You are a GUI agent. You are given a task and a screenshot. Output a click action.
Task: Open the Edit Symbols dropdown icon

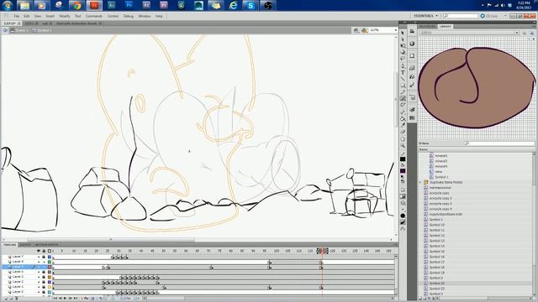click(364, 30)
